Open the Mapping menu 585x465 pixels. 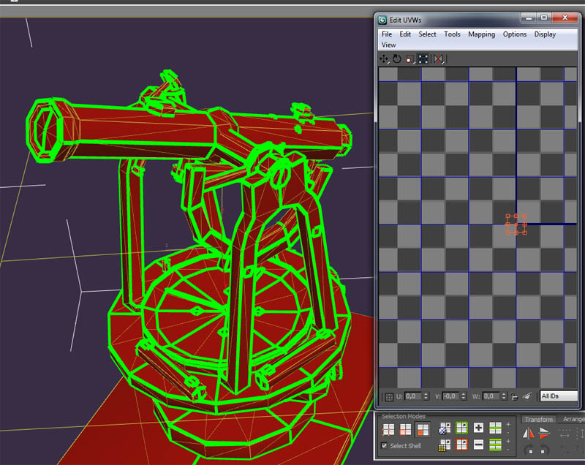(481, 34)
